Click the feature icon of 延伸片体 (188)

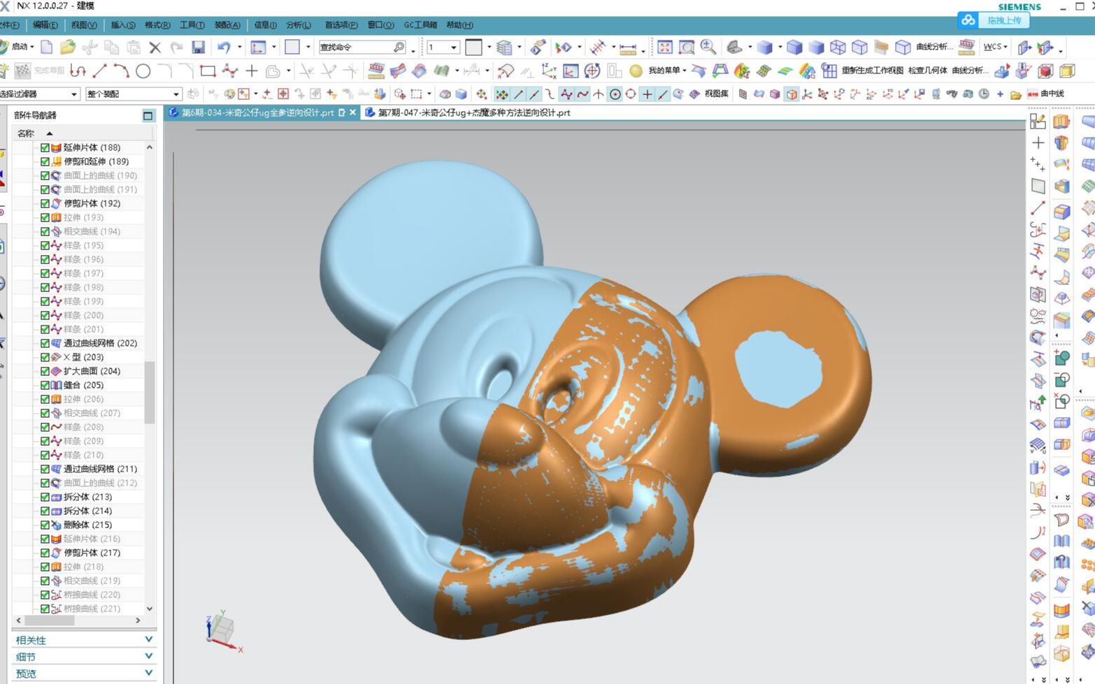tap(57, 147)
